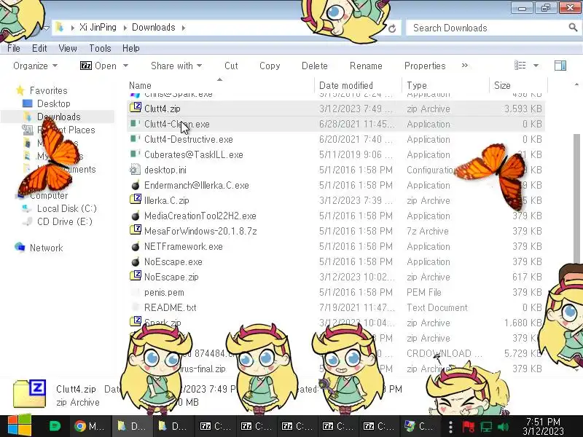Open the View menu
The image size is (583, 437).
pyautogui.click(x=68, y=48)
